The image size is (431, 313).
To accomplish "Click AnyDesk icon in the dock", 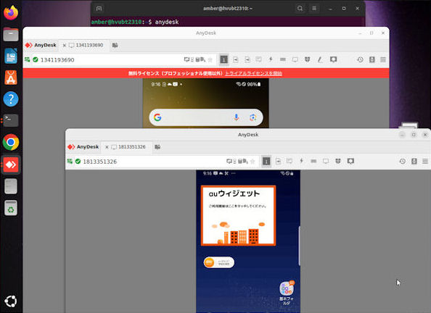I will 11,164.
